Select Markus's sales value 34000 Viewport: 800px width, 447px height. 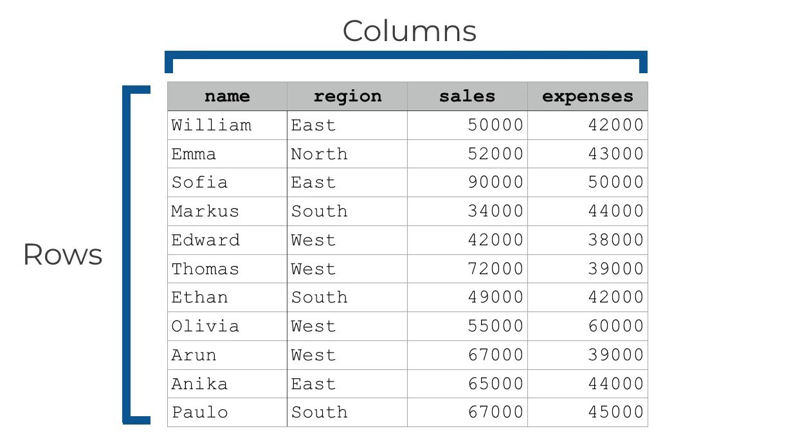(x=495, y=211)
